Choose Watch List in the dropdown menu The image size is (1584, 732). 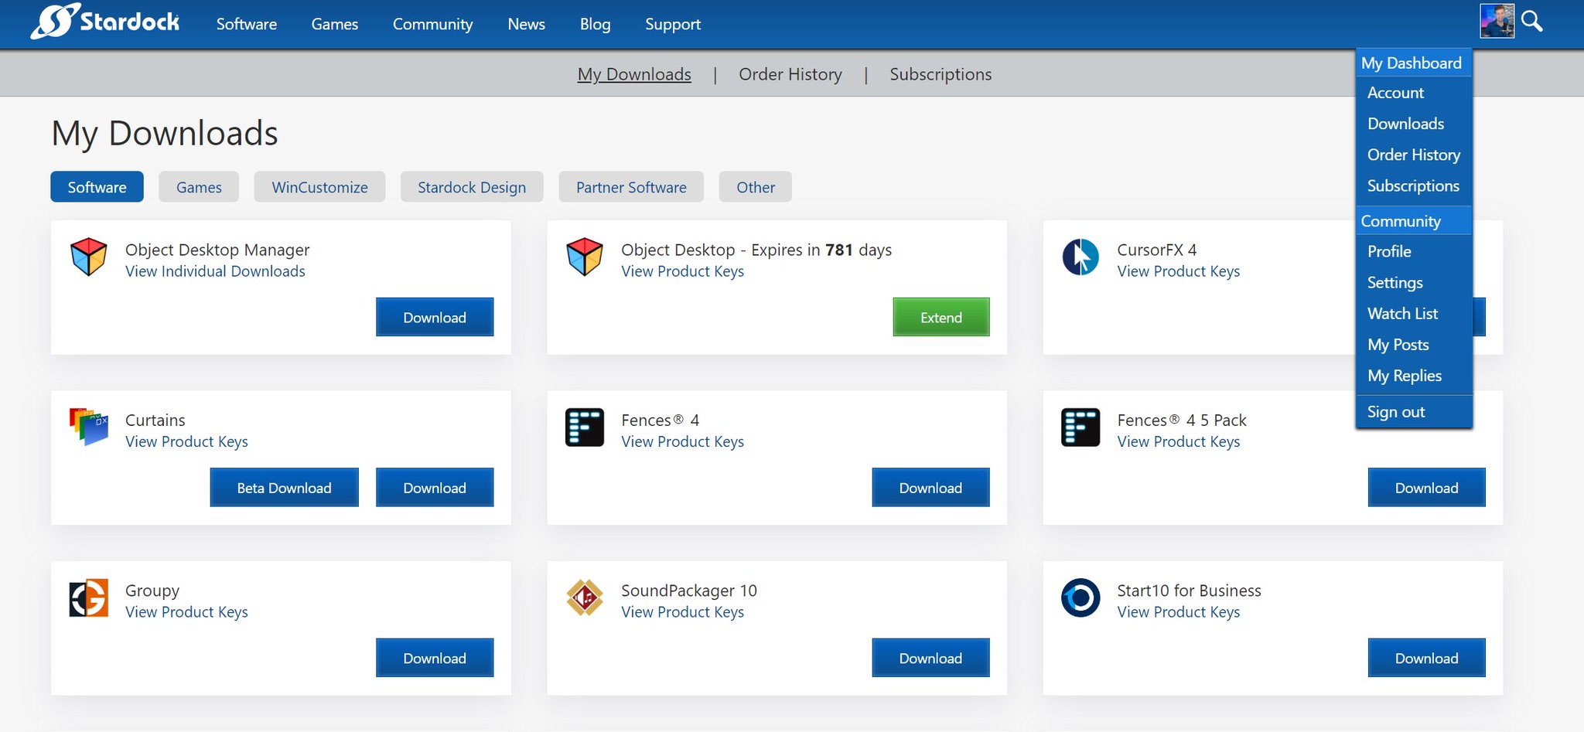pos(1402,313)
